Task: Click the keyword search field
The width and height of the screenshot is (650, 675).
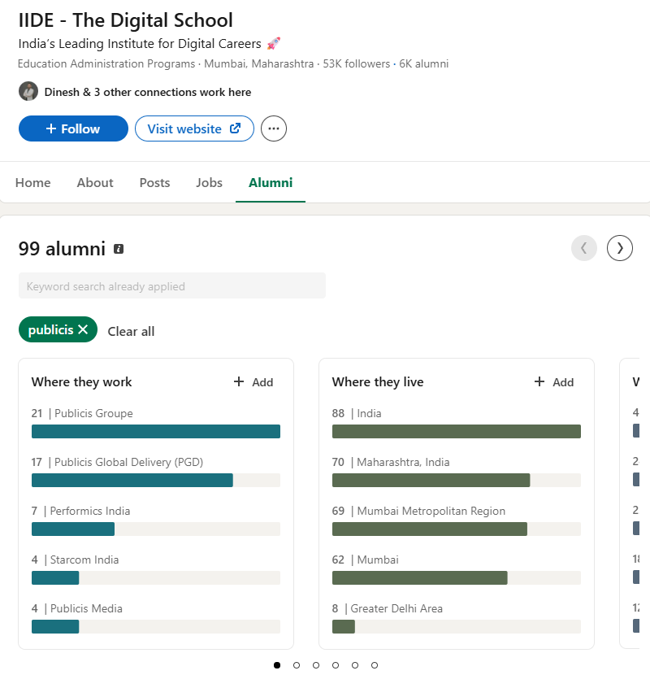Action: (x=172, y=285)
